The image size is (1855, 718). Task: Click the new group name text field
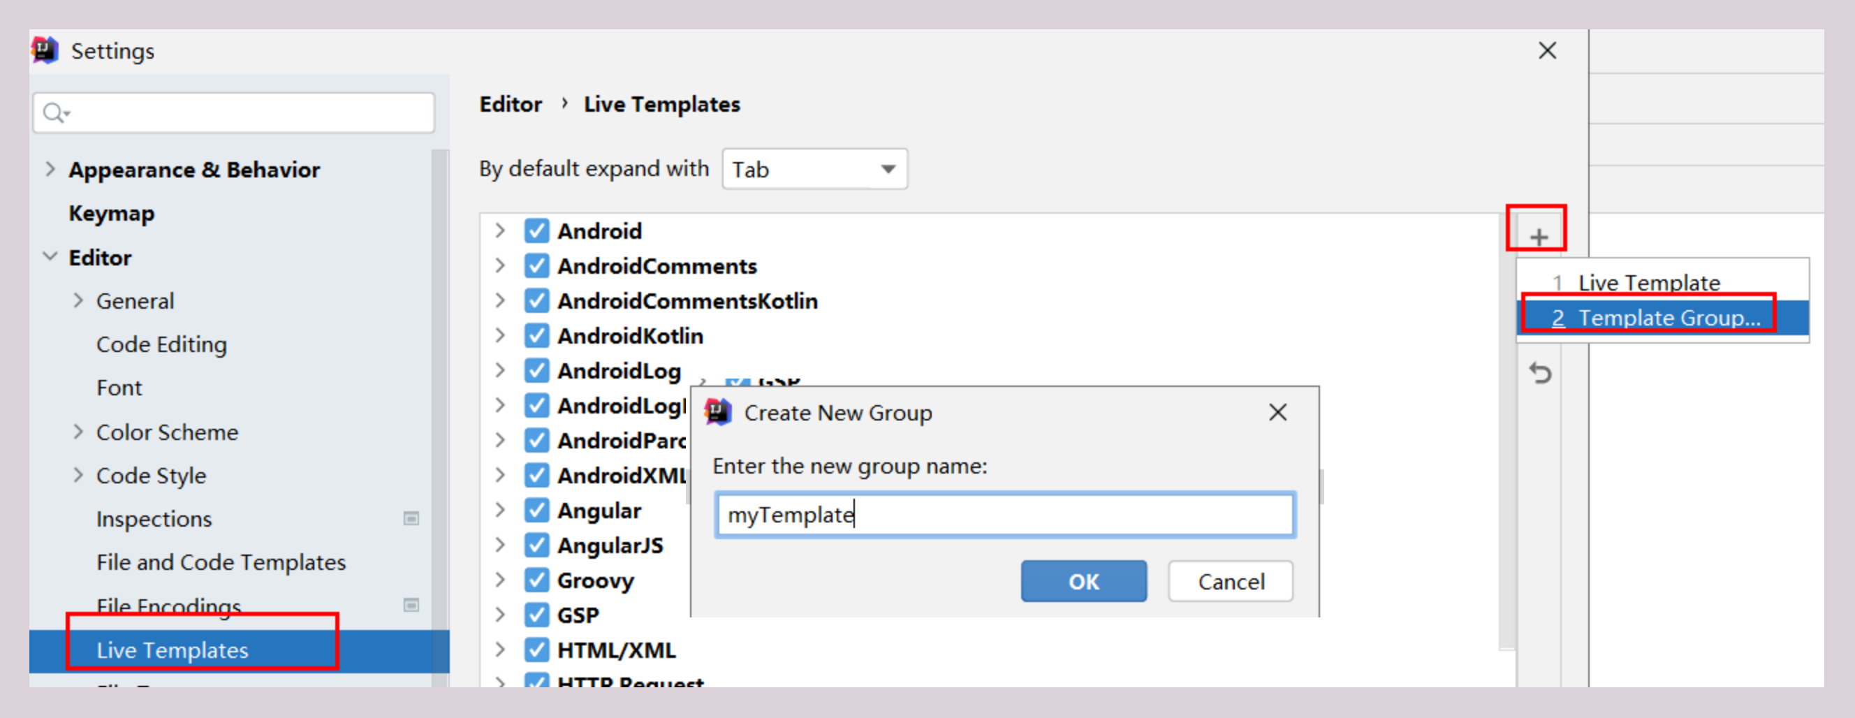point(1004,515)
